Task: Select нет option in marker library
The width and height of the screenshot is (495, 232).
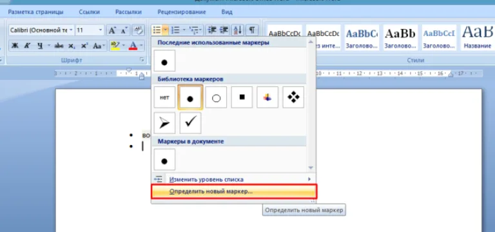Action: (164, 97)
